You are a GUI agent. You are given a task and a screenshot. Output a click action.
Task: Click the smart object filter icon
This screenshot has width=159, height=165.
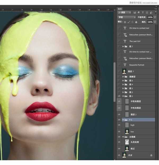[150, 12]
